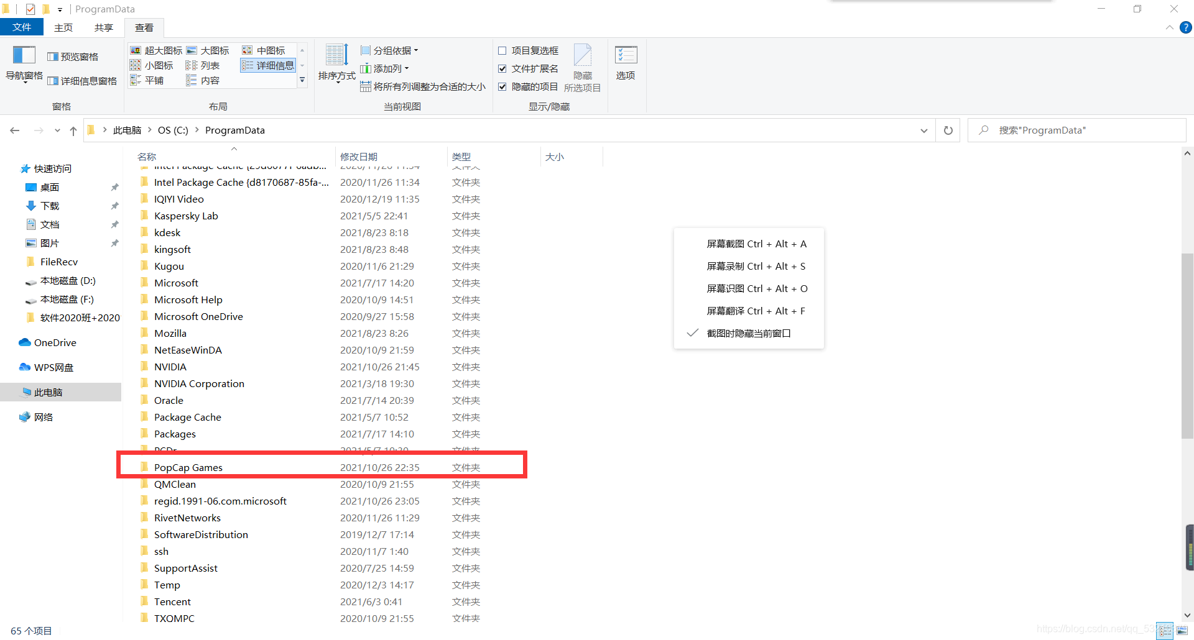1194x640 pixels.
Task: Choose 屏幕录制 Ctrl+Alt+S menu item
Action: (749, 266)
